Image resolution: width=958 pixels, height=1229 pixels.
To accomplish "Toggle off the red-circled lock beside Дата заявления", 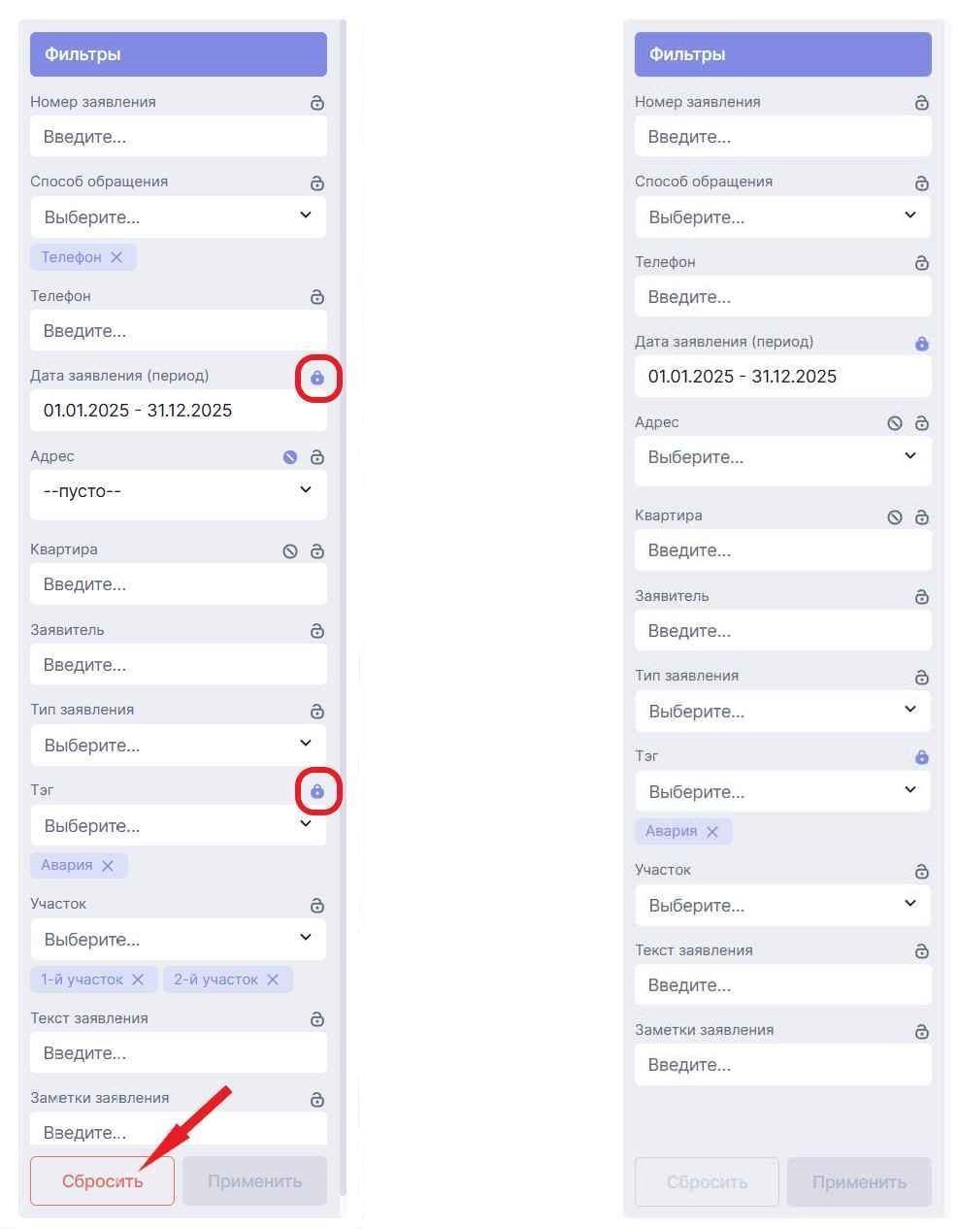I will click(x=317, y=378).
